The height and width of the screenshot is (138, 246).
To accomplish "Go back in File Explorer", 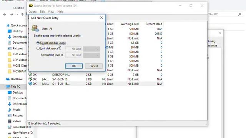I will (5, 15).
